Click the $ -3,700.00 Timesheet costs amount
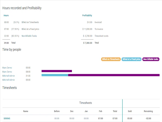162x122 pixels. pos(87,36)
